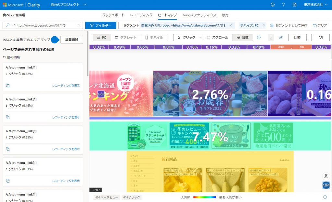The height and width of the screenshot is (202, 332).
Task: Open the Google アナリティクス tab
Action: [x=199, y=15]
